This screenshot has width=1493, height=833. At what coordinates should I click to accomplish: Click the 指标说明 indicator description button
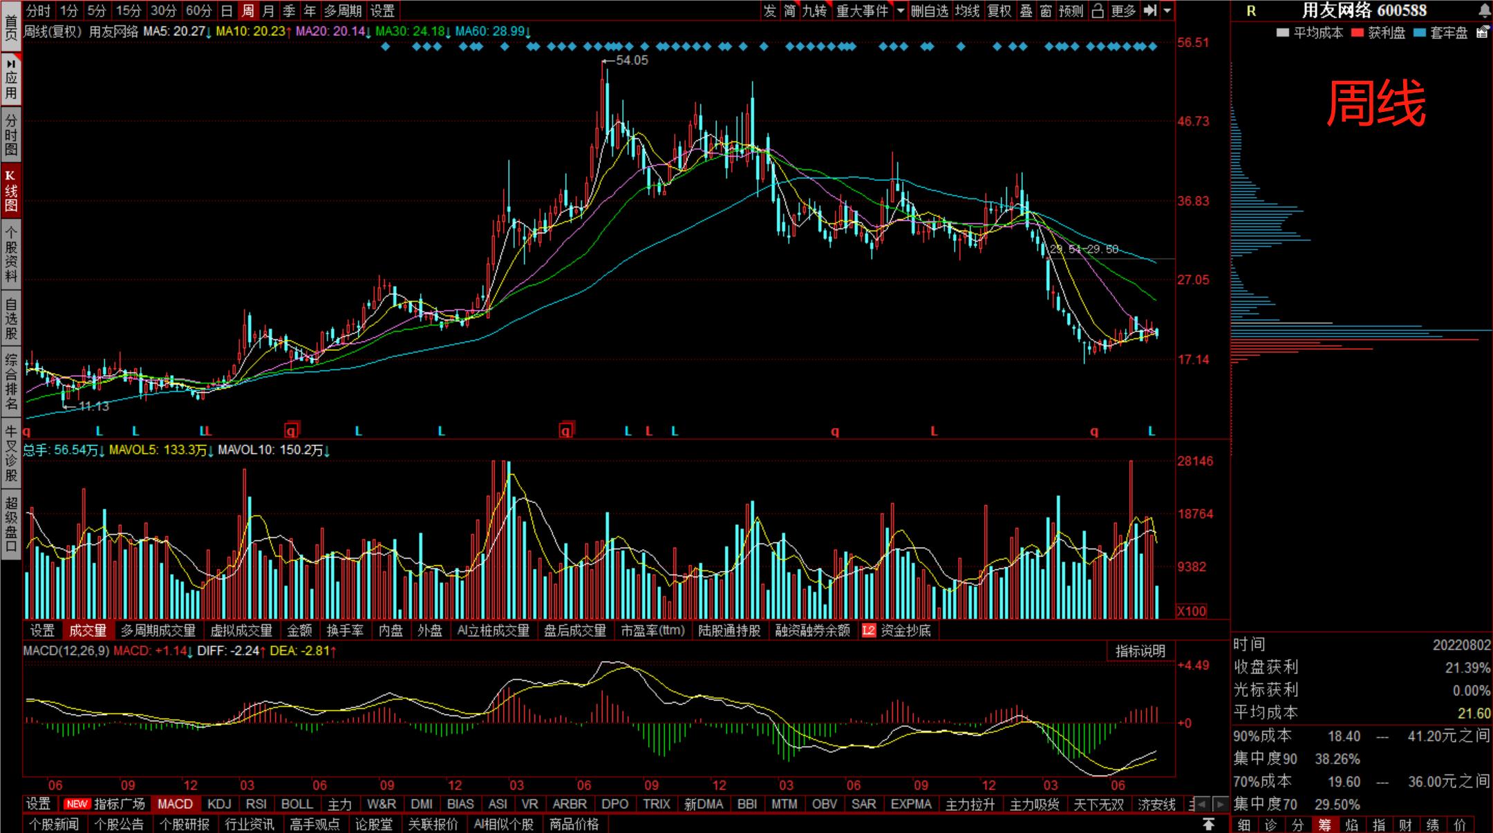click(x=1140, y=651)
